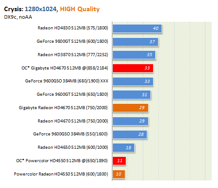Click the blue bar showing value 37
Screen dimensions: 218x188
[x=135, y=42]
